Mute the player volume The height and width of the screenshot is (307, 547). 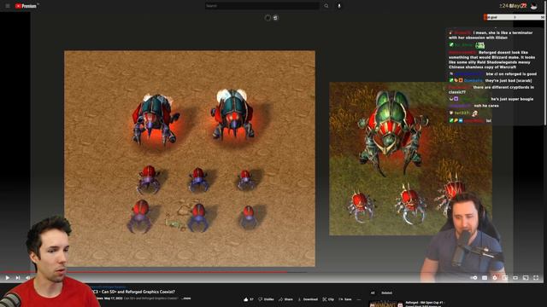pos(28,278)
